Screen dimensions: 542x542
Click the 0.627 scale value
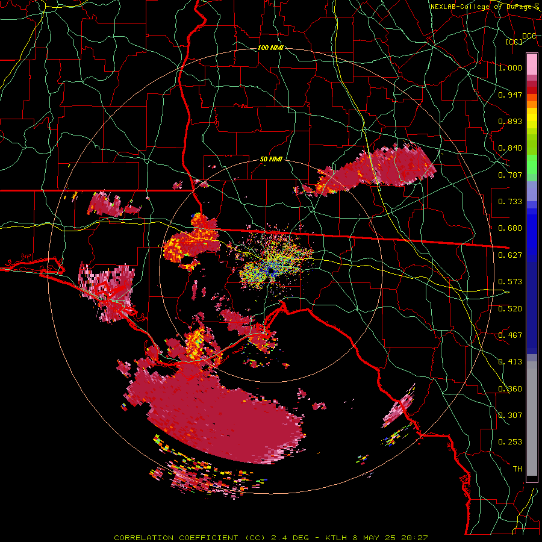[510, 255]
